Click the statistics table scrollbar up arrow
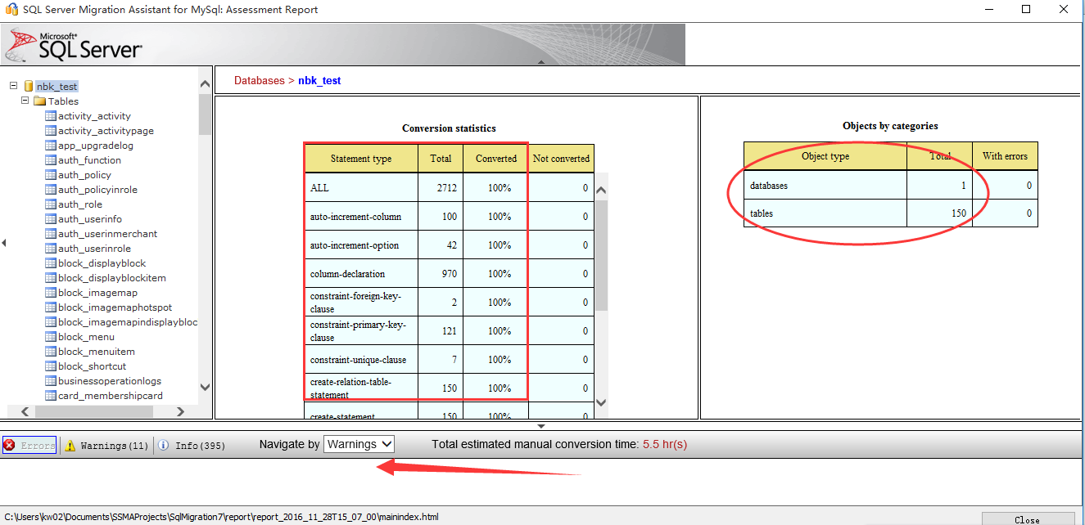Viewport: 1085px width, 525px height. click(x=601, y=188)
